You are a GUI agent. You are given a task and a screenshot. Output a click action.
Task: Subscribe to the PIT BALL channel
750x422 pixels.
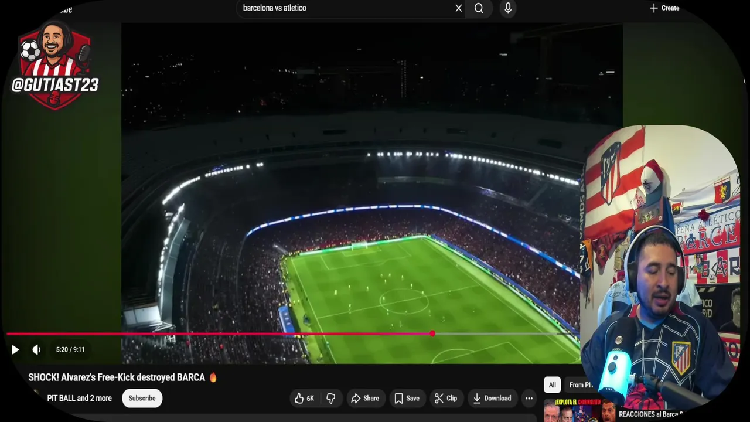142,399
